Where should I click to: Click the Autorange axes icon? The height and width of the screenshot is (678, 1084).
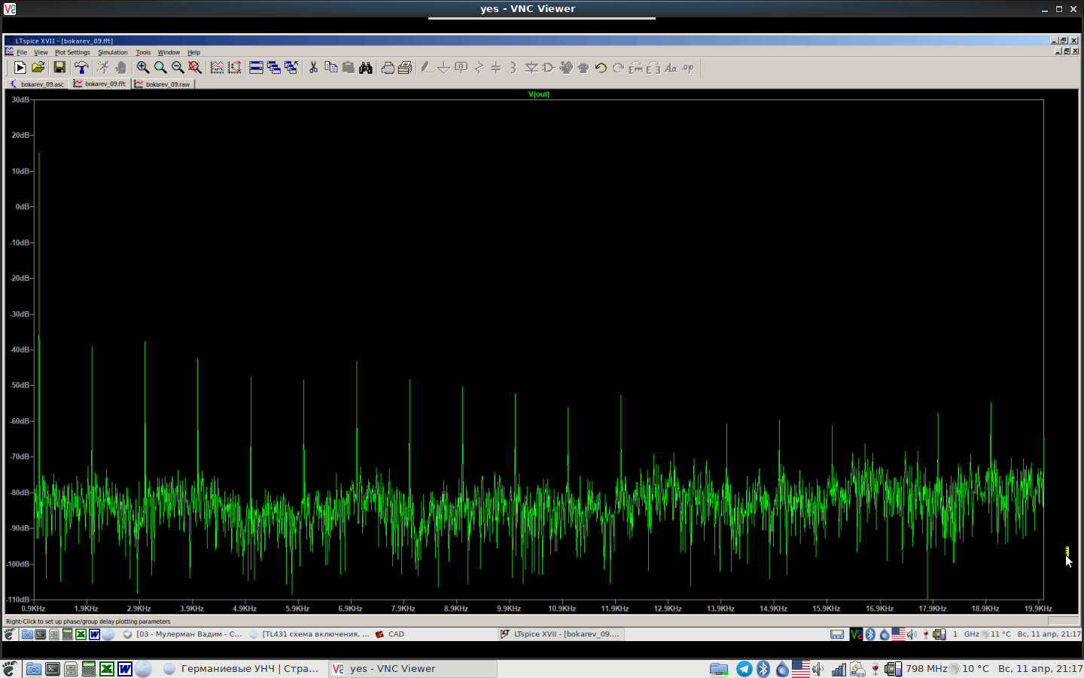[x=235, y=68]
